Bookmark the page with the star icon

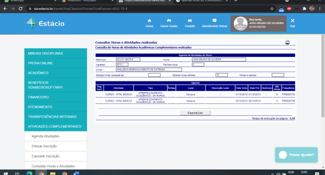pyautogui.click(x=272, y=8)
